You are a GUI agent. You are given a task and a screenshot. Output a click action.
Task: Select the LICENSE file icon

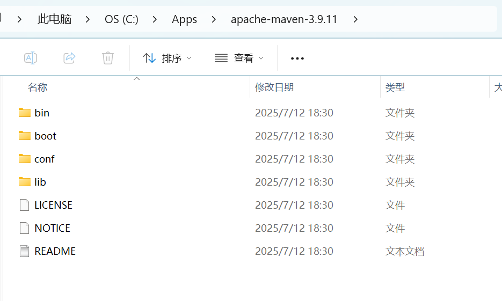tap(24, 205)
